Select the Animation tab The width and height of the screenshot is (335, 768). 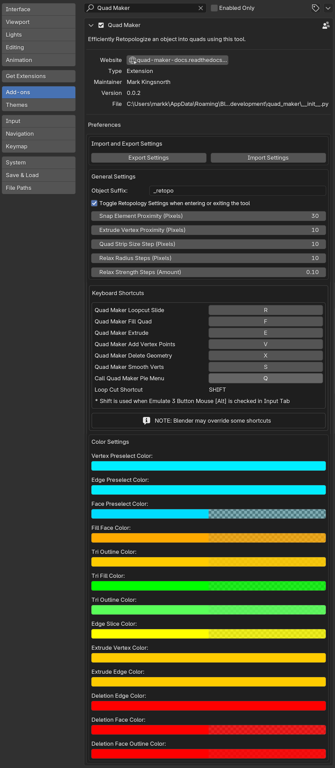[x=39, y=60]
